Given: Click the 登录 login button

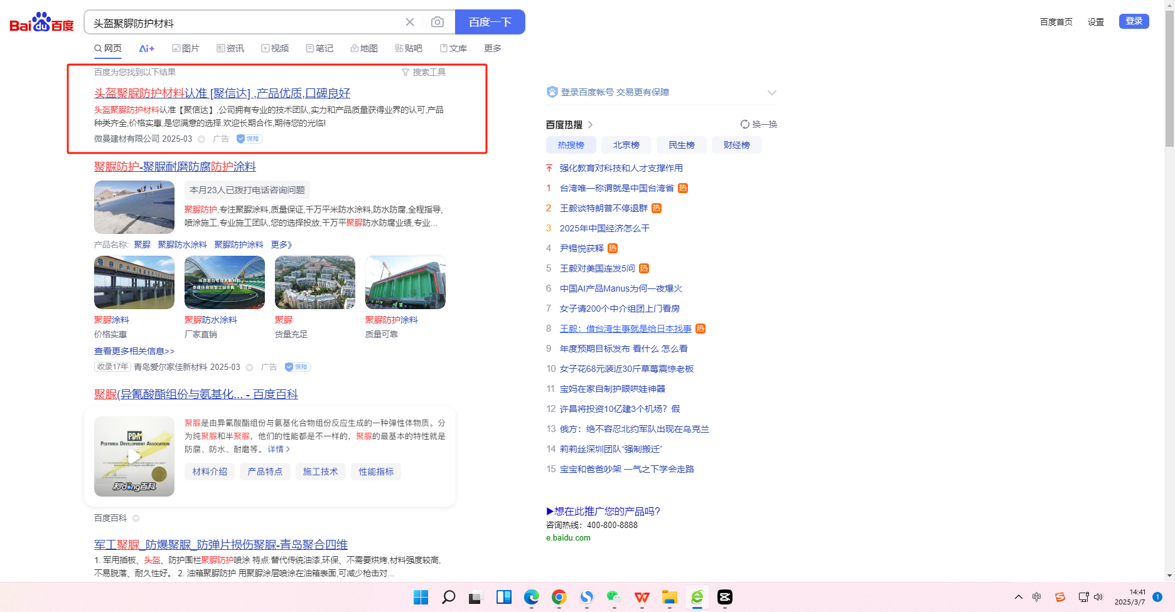Looking at the screenshot, I should coord(1134,21).
